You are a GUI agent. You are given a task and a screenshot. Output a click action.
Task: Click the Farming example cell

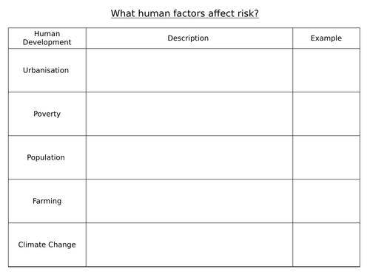tap(326, 201)
